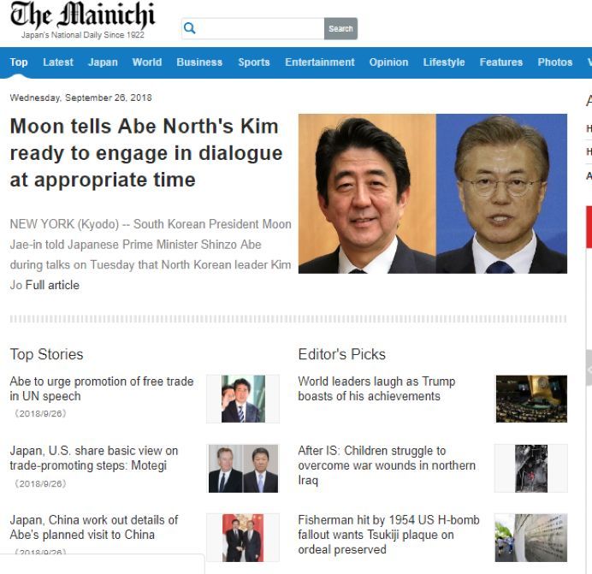Focus the search text field
Image resolution: width=592 pixels, height=574 pixels.
coord(260,29)
